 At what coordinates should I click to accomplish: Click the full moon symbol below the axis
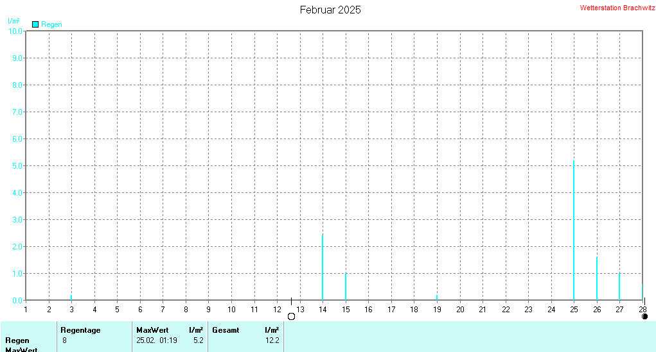291,316
